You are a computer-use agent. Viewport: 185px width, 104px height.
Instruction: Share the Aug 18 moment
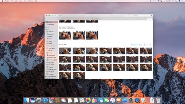(150, 45)
